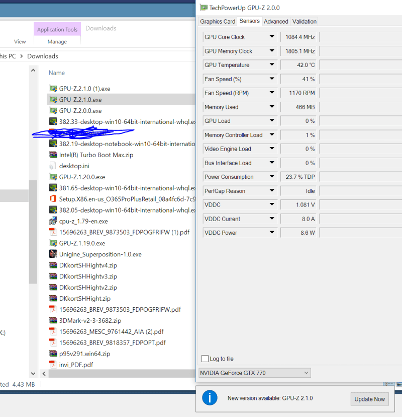The height and width of the screenshot is (417, 402).
Task: Open the GPU Core Clock sensor dropdown
Action: point(270,37)
